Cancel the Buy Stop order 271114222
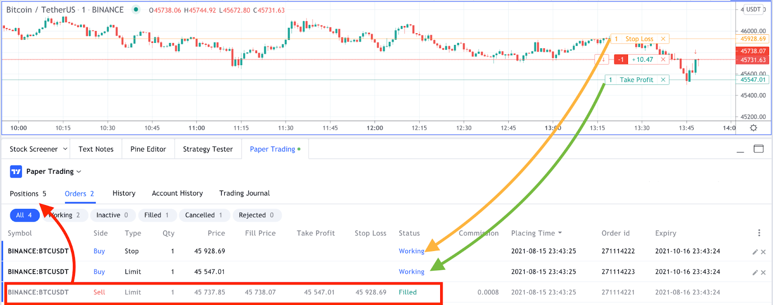This screenshot has width=773, height=305. coord(763,252)
